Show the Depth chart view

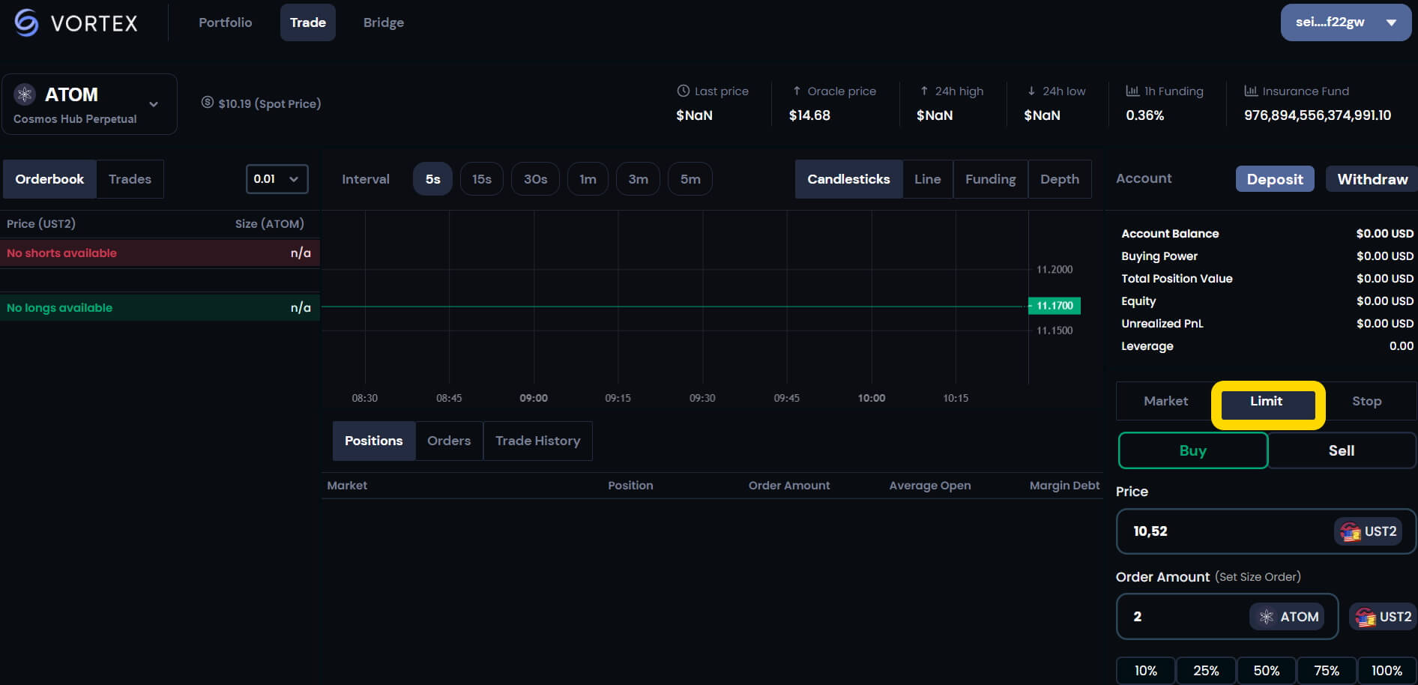1060,179
